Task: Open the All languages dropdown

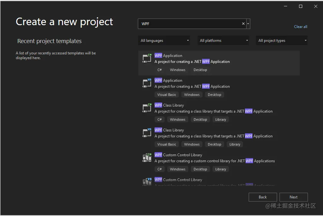Action: 165,41
